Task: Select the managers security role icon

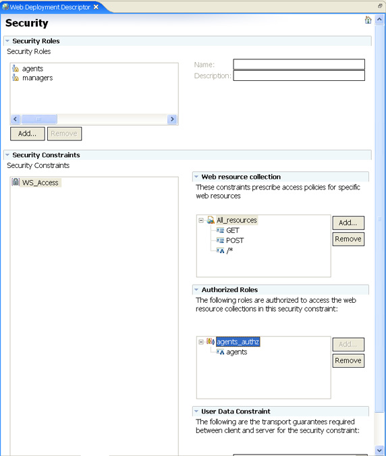Action: (x=16, y=78)
